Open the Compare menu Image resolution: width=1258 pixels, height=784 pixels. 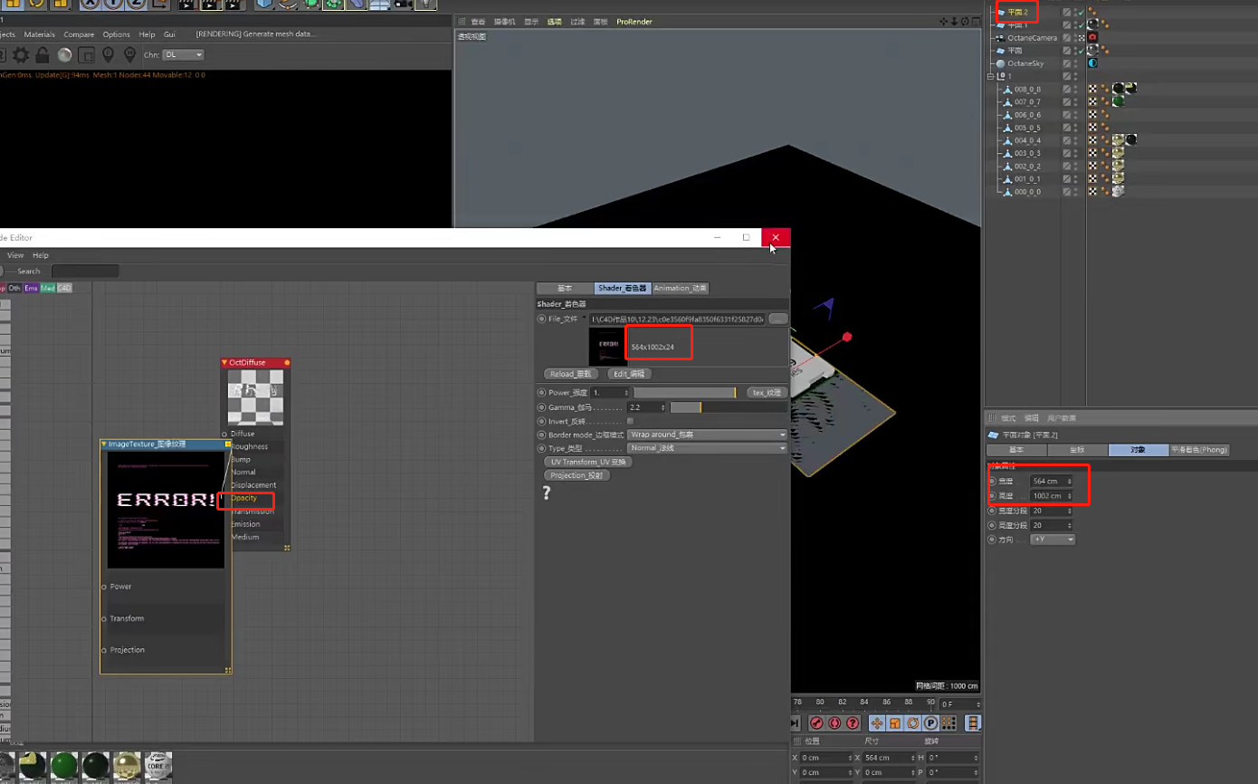(79, 34)
